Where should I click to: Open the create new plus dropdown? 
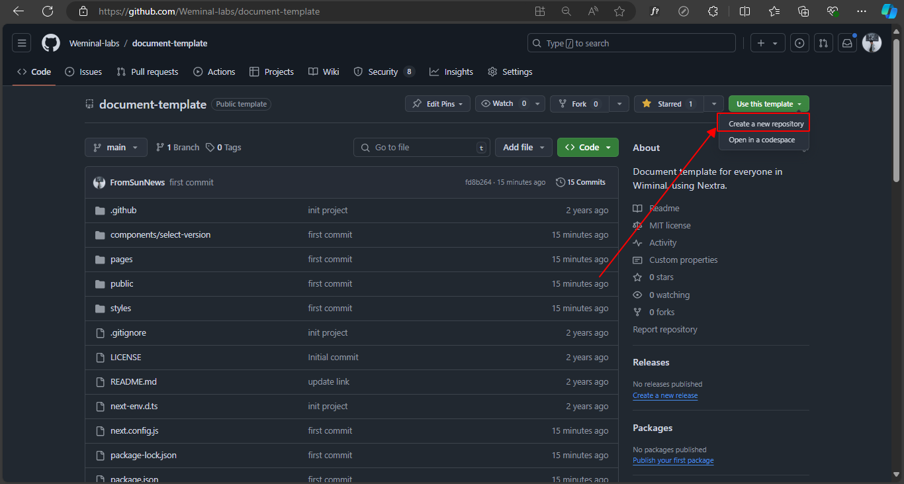[768, 43]
